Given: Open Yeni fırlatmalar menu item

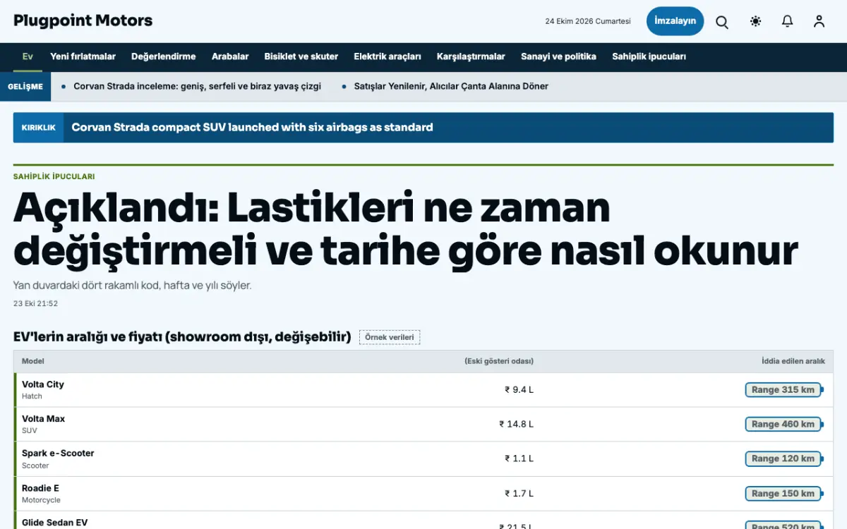Looking at the screenshot, I should [x=83, y=56].
